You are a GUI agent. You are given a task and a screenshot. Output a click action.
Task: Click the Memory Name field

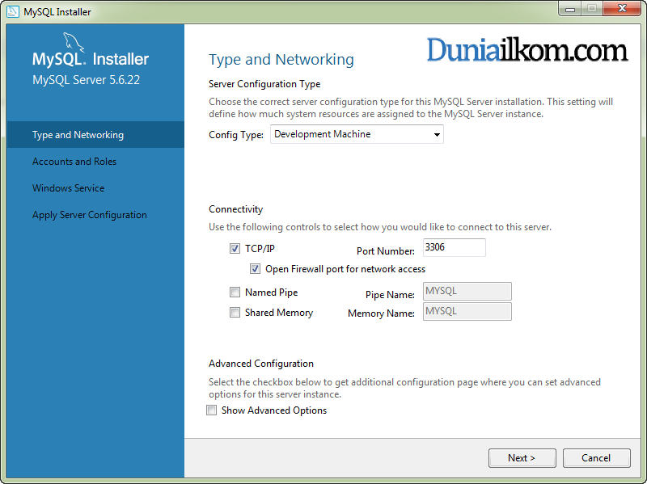[x=467, y=311]
